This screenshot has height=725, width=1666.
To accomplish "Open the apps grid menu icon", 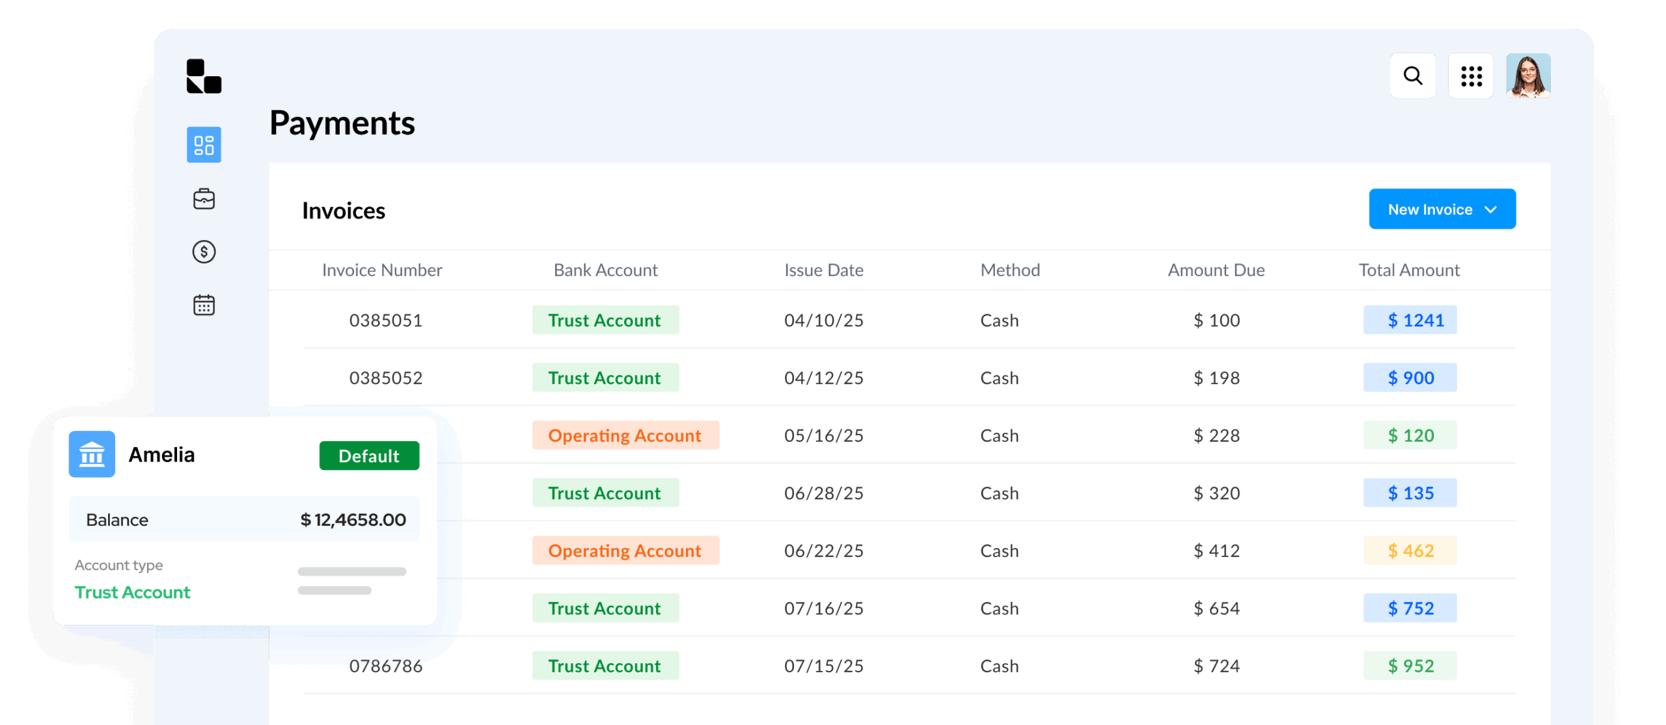I will pos(1470,76).
